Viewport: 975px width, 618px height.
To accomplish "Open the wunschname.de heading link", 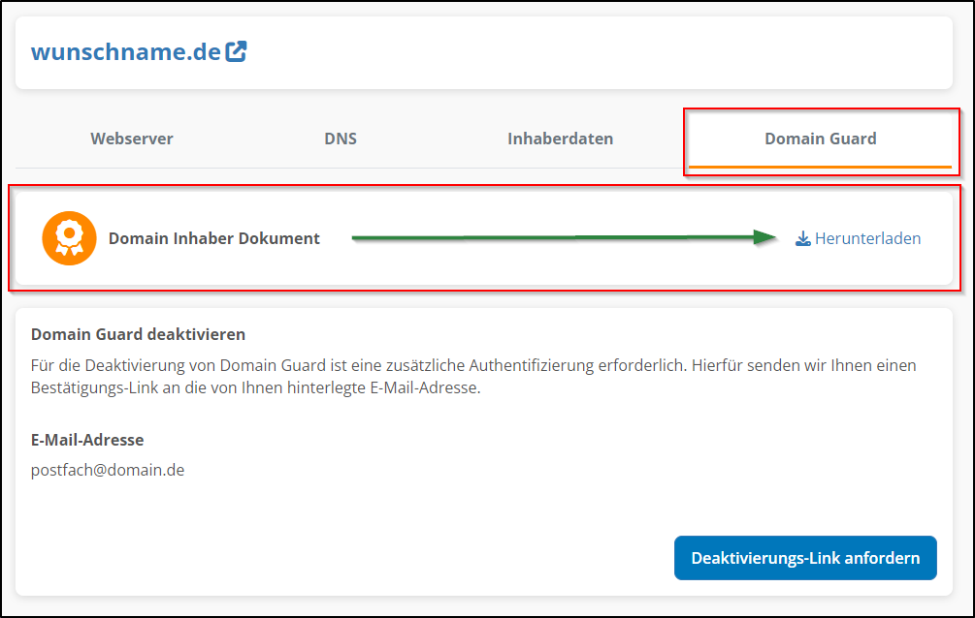I will [x=122, y=49].
